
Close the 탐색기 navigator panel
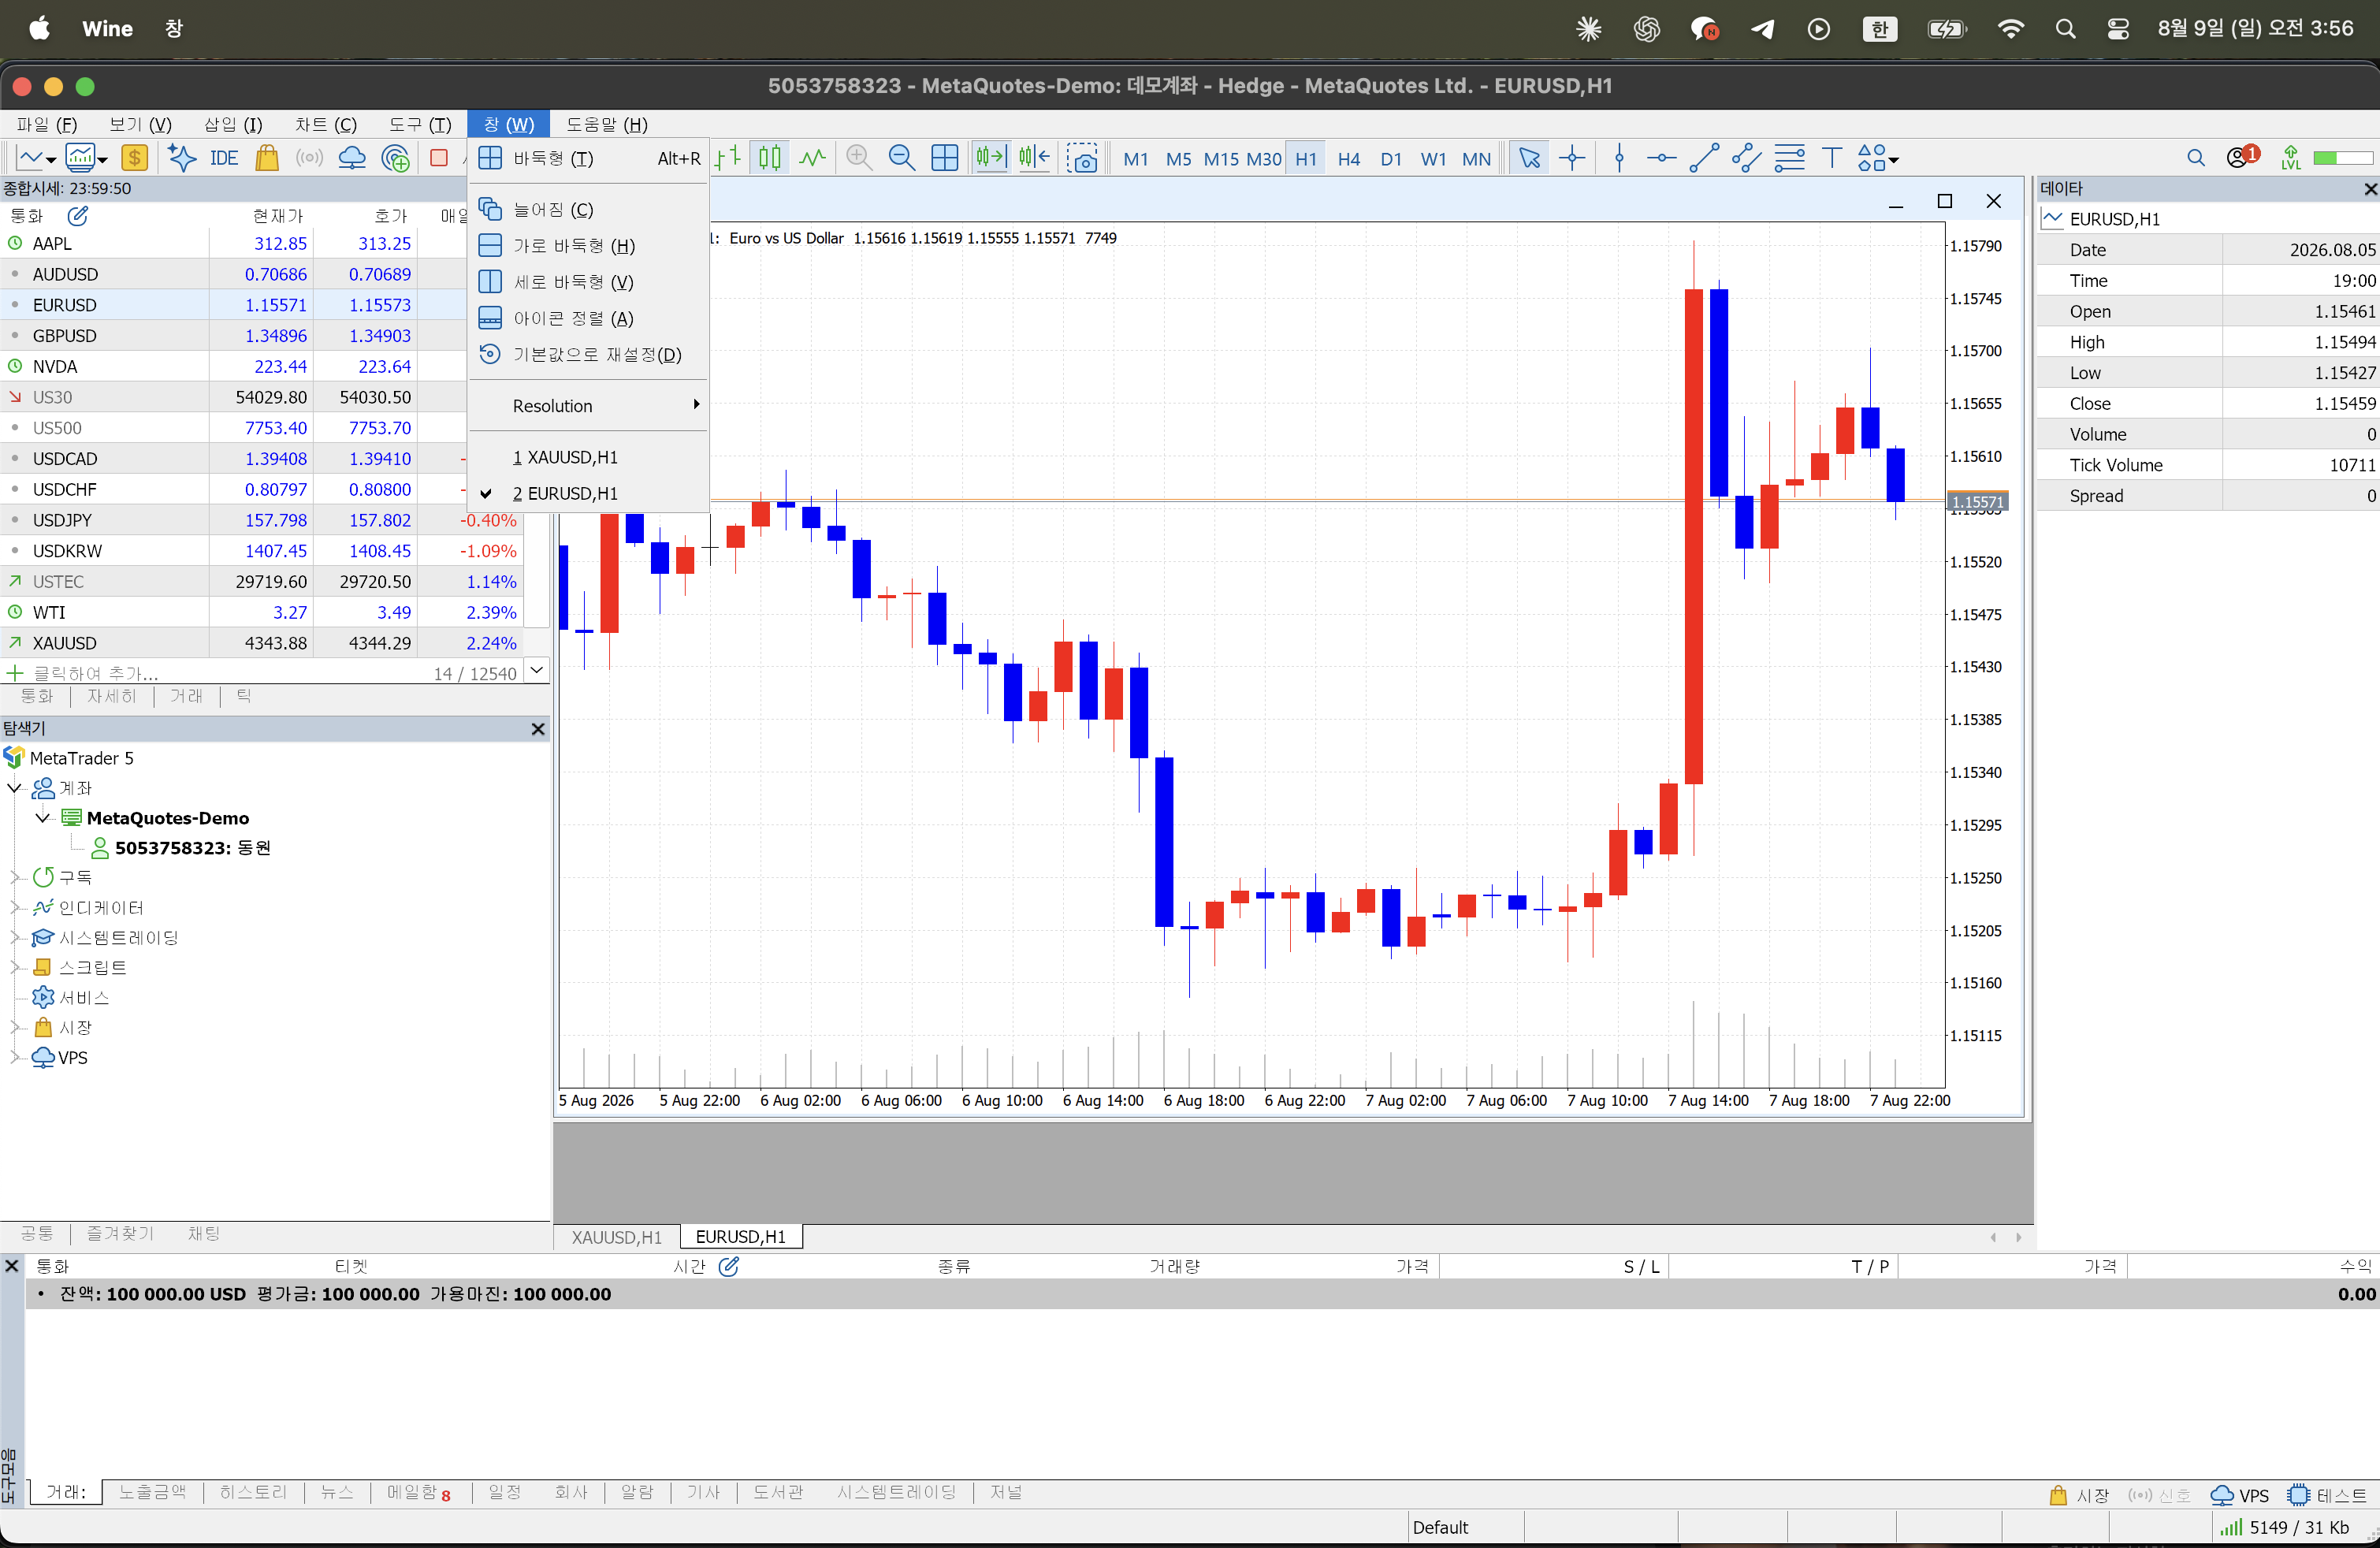tap(538, 729)
